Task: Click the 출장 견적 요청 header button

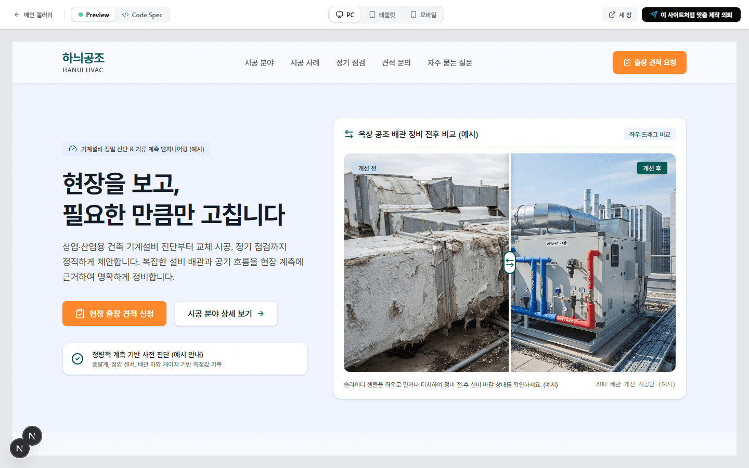Action: tap(650, 62)
